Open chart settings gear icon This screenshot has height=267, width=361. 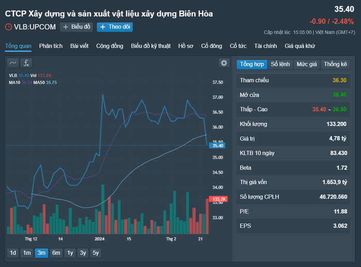pyautogui.click(x=224, y=63)
